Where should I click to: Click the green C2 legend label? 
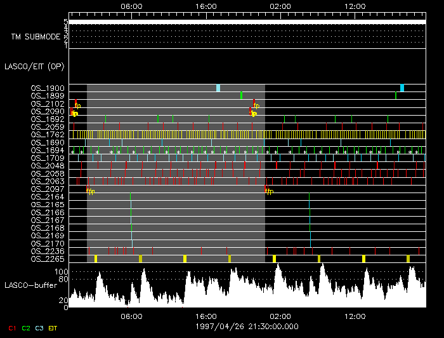(x=26, y=328)
